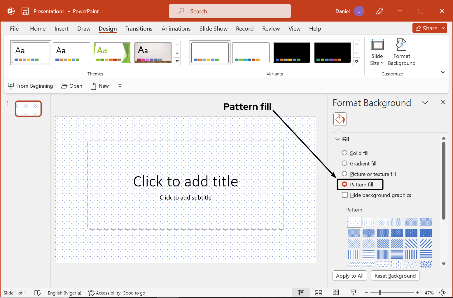
Task: Switch to the Animations tab
Action: pyautogui.click(x=176, y=28)
